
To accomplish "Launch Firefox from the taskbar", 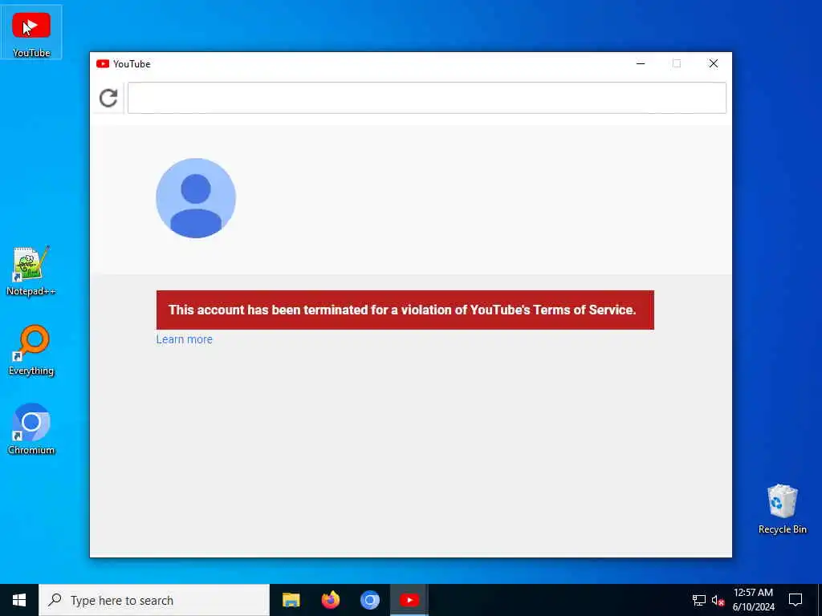I will (330, 600).
